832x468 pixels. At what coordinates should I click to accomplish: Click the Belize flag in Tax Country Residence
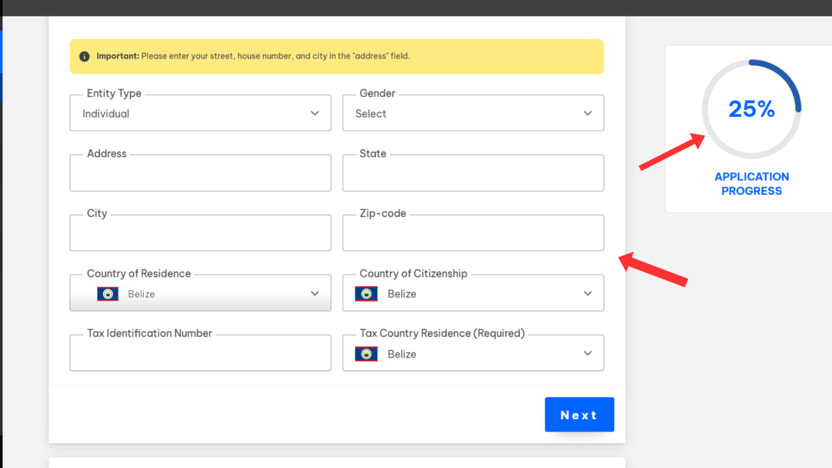[366, 354]
